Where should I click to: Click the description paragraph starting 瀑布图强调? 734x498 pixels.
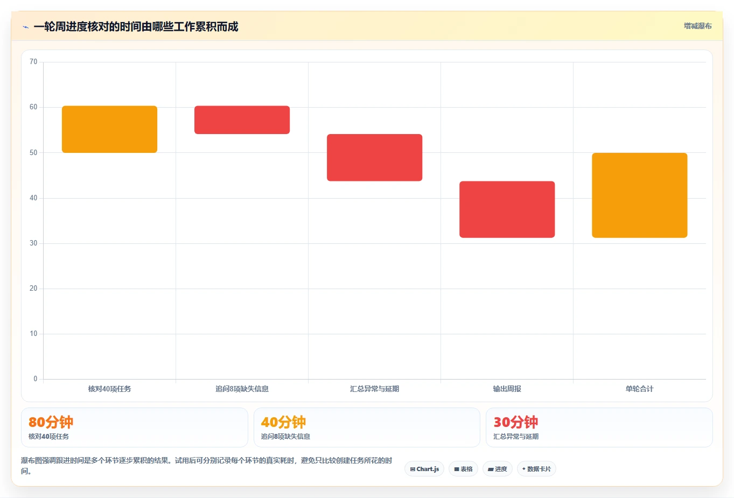pos(207,466)
